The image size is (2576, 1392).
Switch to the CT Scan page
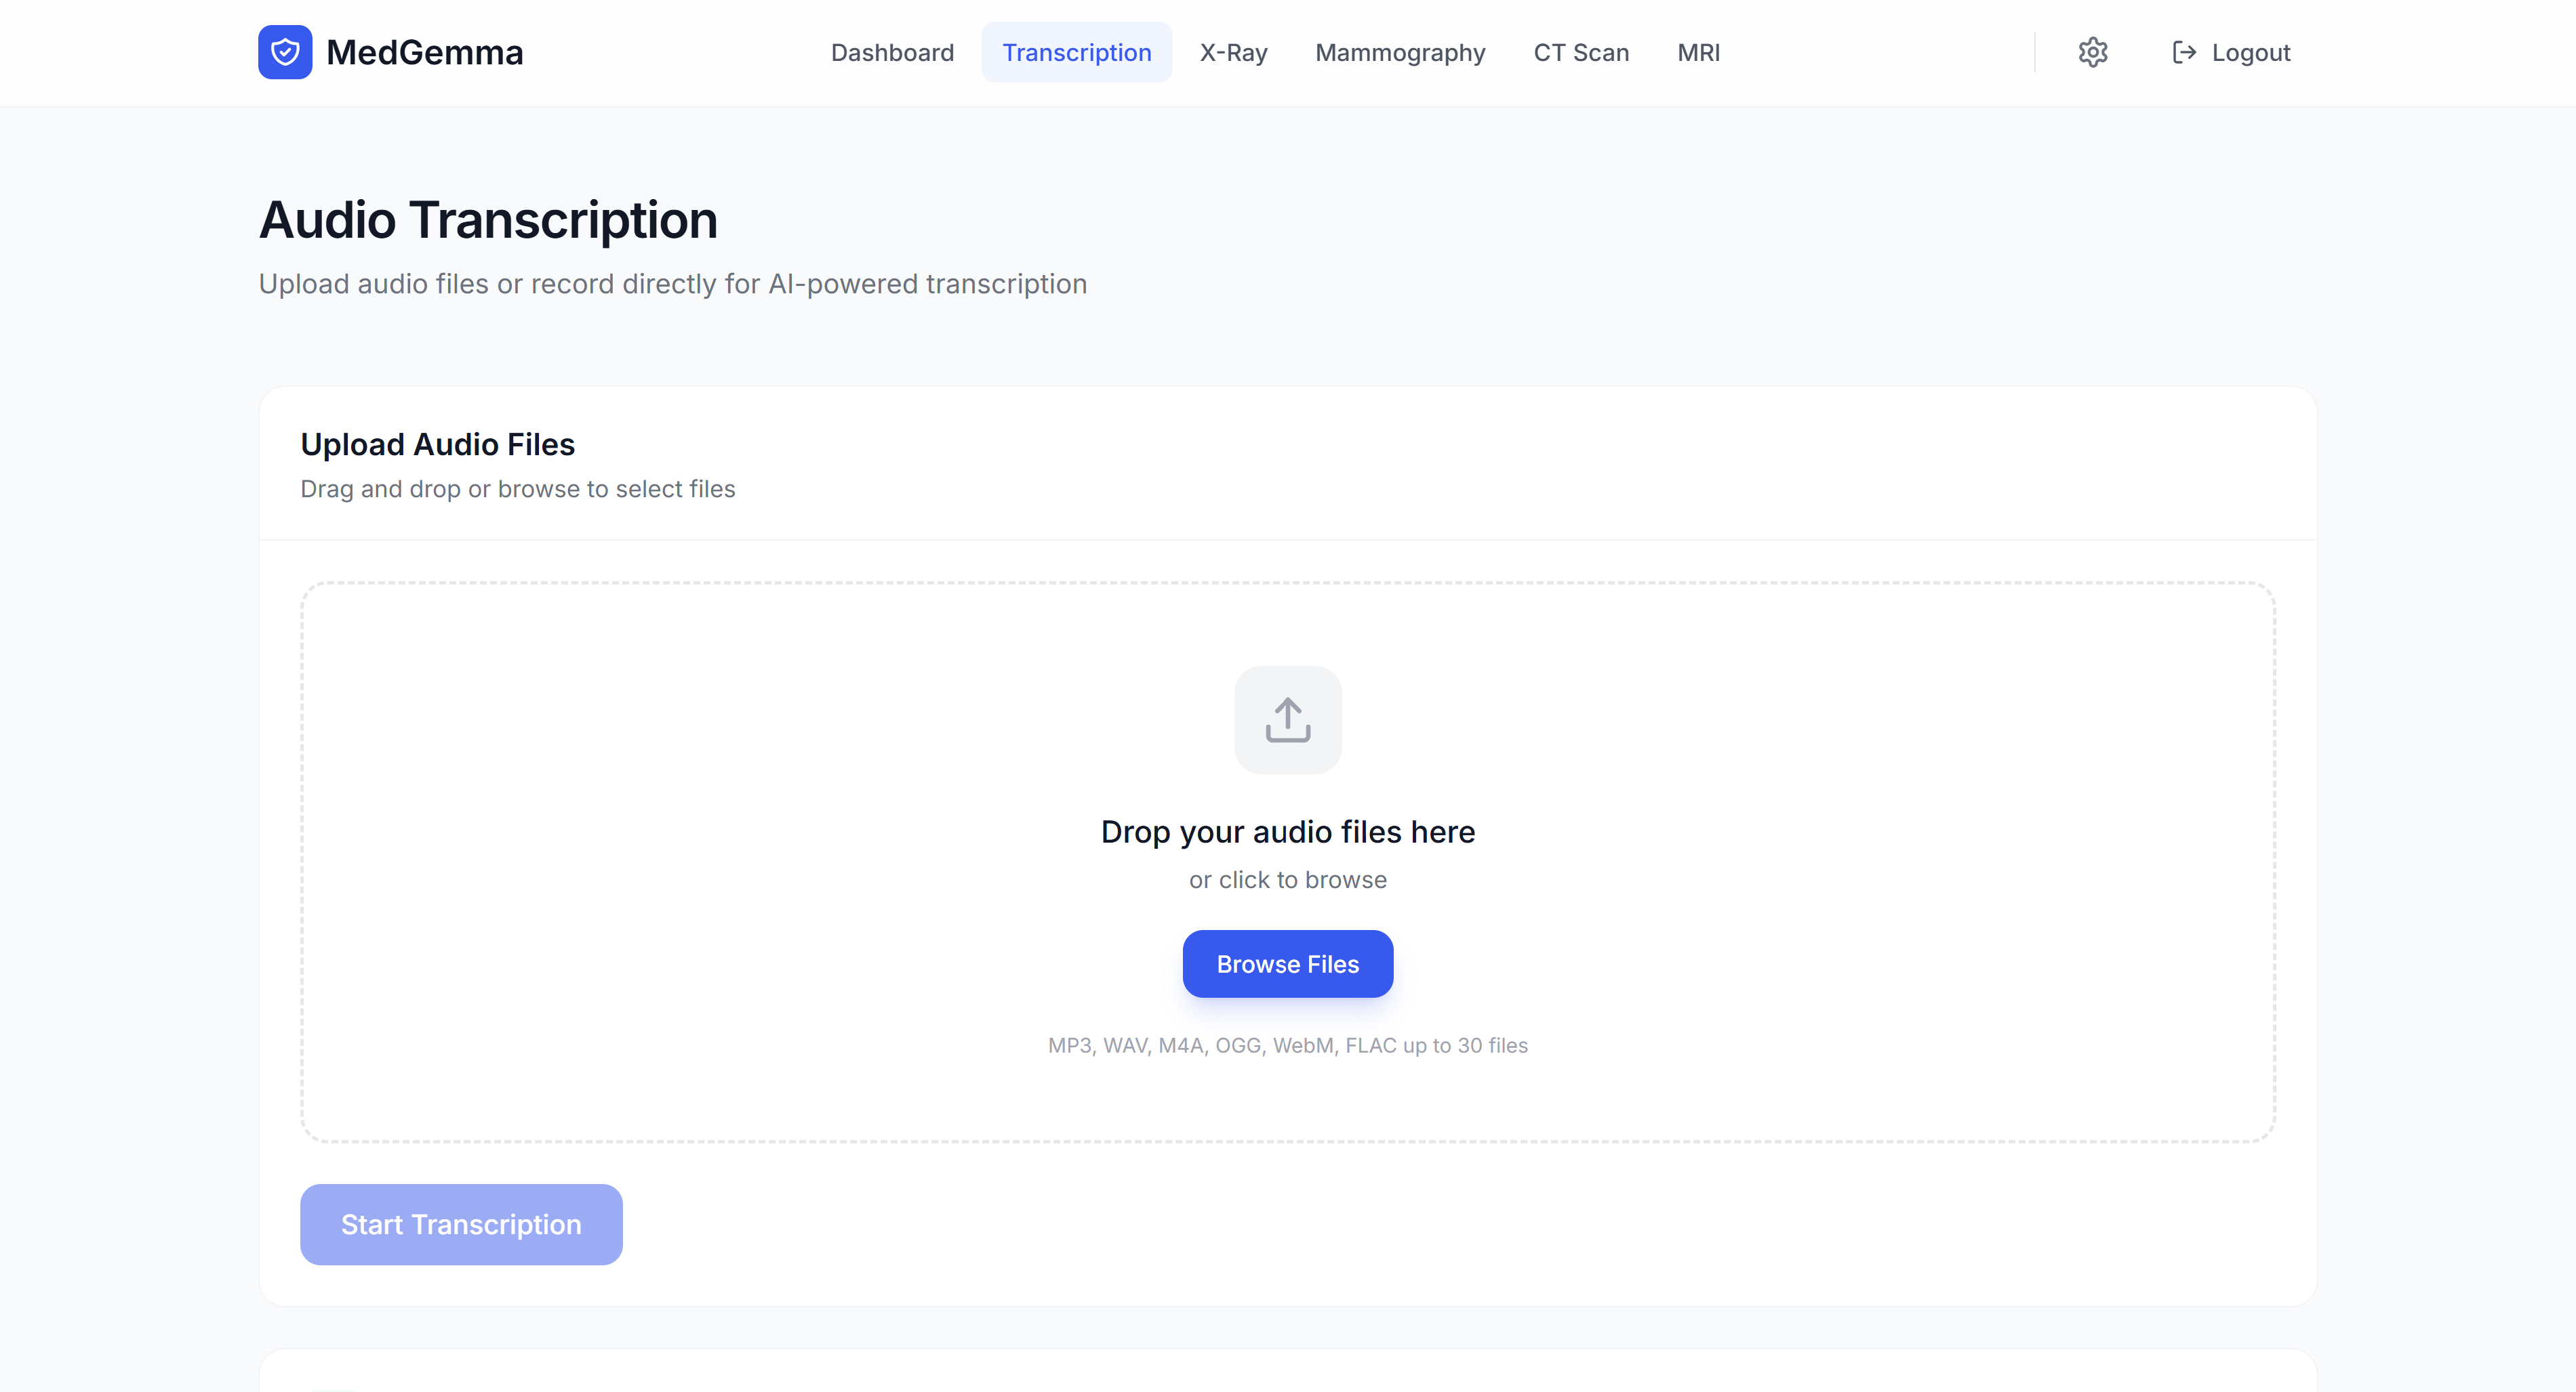[x=1581, y=52]
